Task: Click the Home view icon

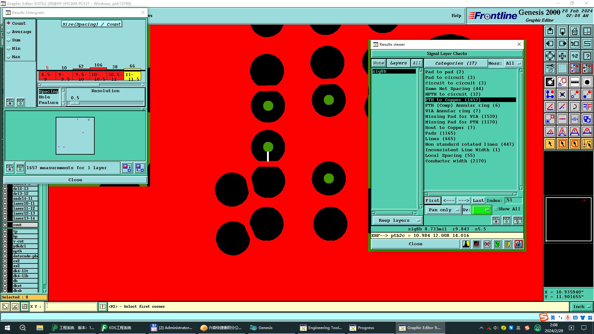Action: 575,31
